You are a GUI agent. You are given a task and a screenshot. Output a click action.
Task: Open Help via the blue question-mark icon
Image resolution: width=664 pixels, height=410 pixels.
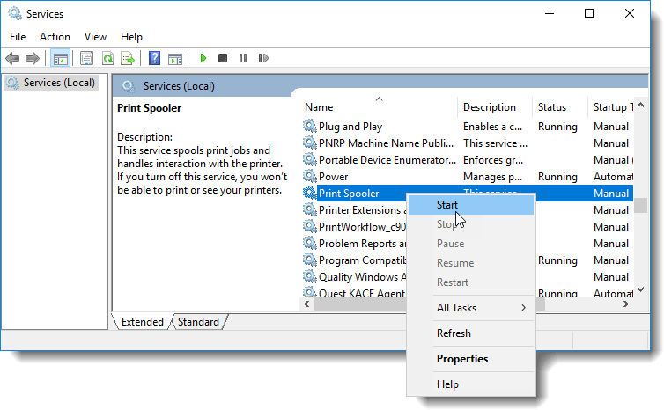tap(154, 59)
